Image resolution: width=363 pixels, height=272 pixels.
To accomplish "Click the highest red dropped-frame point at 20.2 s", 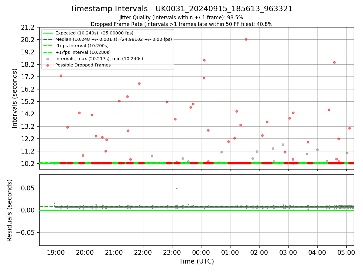I will pyautogui.click(x=246, y=39).
